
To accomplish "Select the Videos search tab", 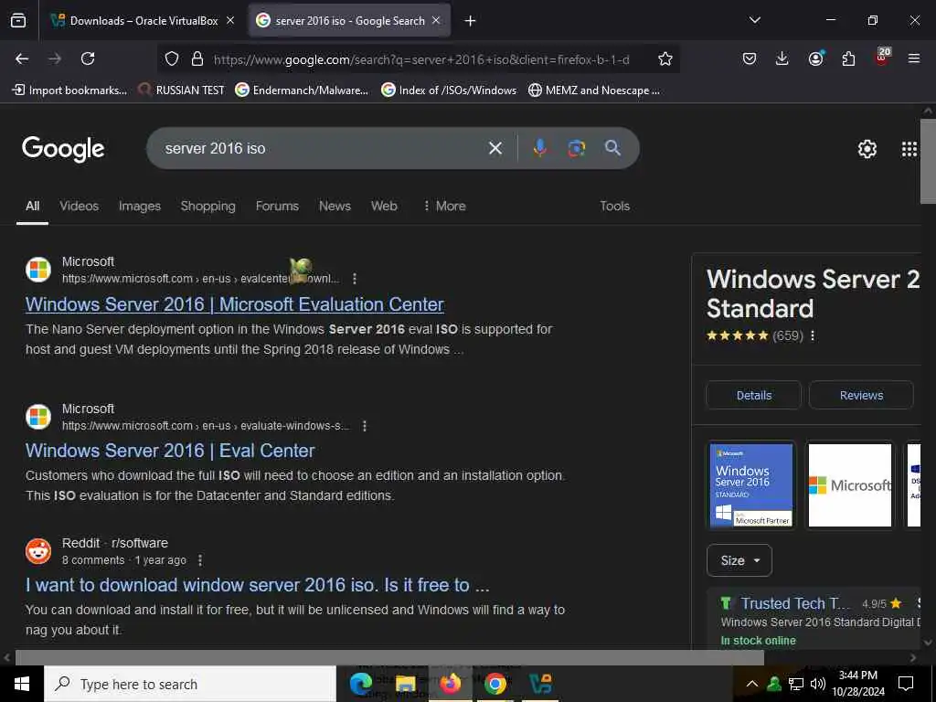I will [x=79, y=206].
